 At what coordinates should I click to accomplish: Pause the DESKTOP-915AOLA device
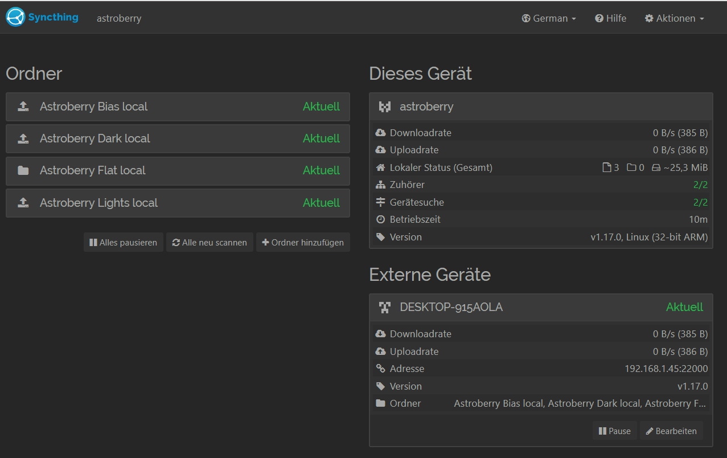615,431
